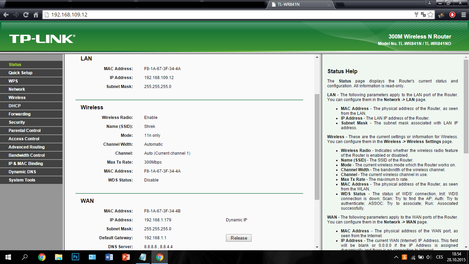Select Access Control in the sidebar

tap(31, 139)
